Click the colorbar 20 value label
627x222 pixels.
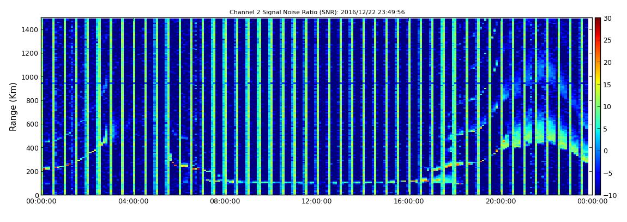(608, 62)
